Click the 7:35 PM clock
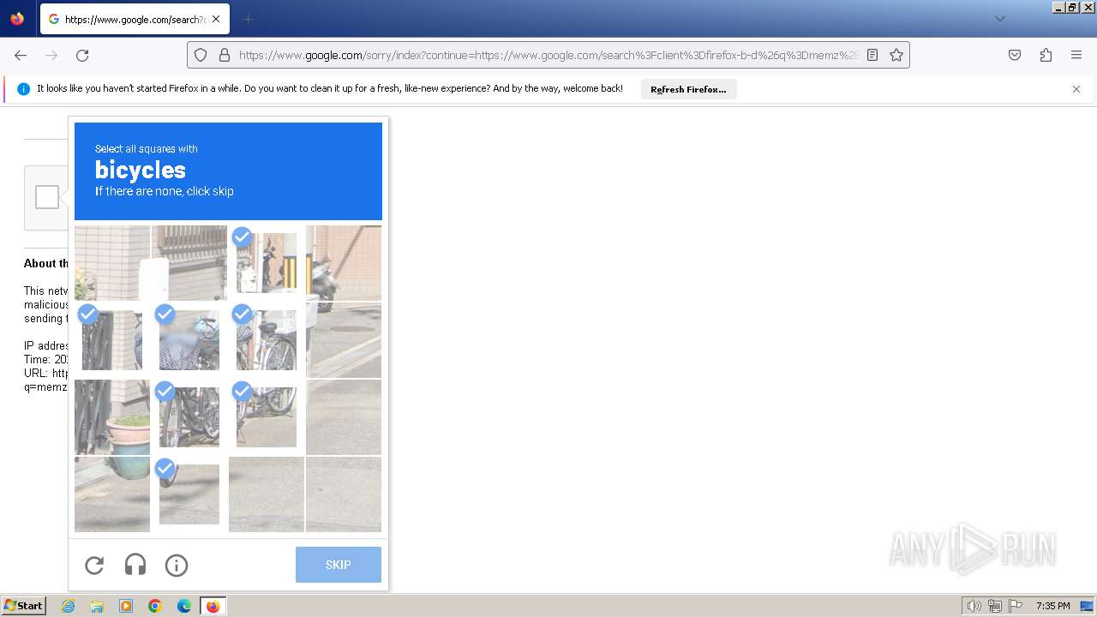Screen dimensions: 1097x617 (1052, 606)
